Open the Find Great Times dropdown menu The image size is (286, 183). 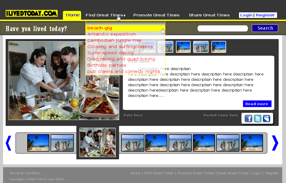[x=105, y=15]
